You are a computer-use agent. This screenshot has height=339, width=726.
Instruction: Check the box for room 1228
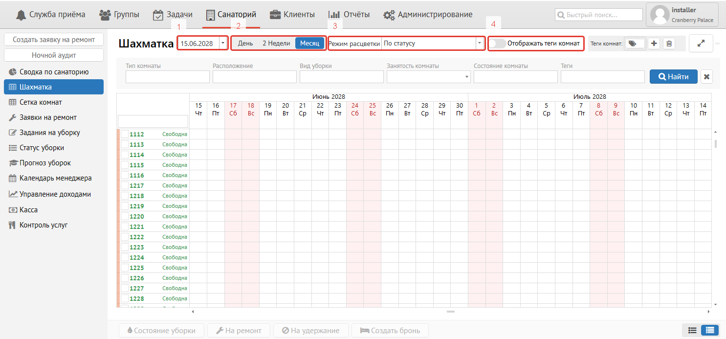coord(125,298)
